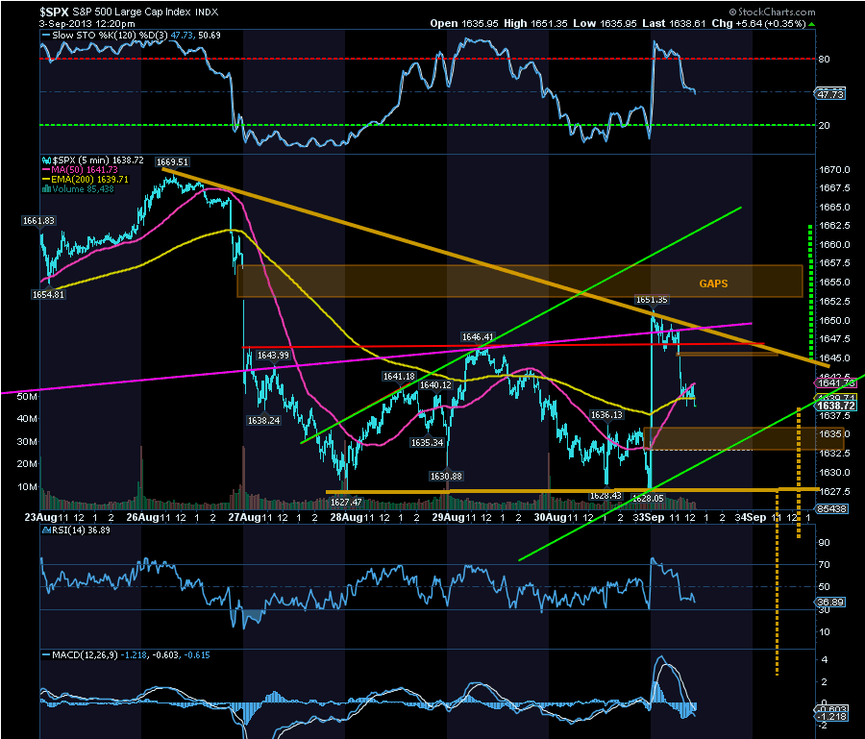Click the 'Volume 85,438' legend entry

pyautogui.click(x=83, y=189)
